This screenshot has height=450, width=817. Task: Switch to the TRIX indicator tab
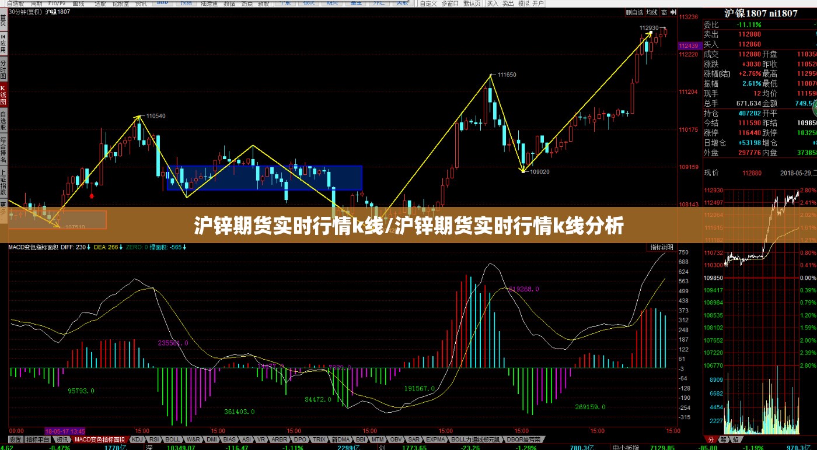pos(319,439)
